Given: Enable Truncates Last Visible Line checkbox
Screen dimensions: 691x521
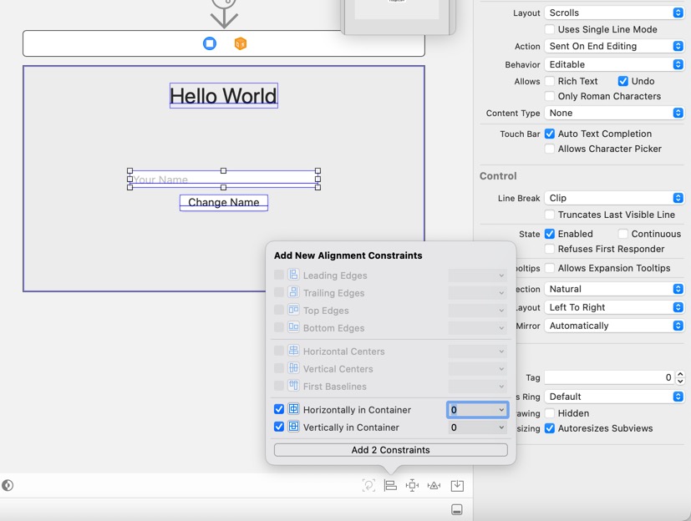Looking at the screenshot, I should [x=550, y=215].
